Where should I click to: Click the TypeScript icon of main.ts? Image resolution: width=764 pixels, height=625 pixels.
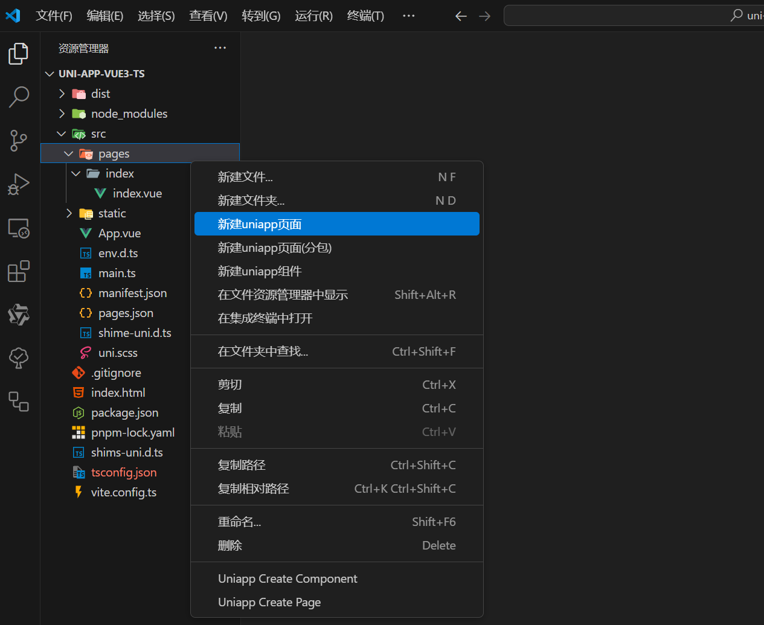tap(86, 273)
